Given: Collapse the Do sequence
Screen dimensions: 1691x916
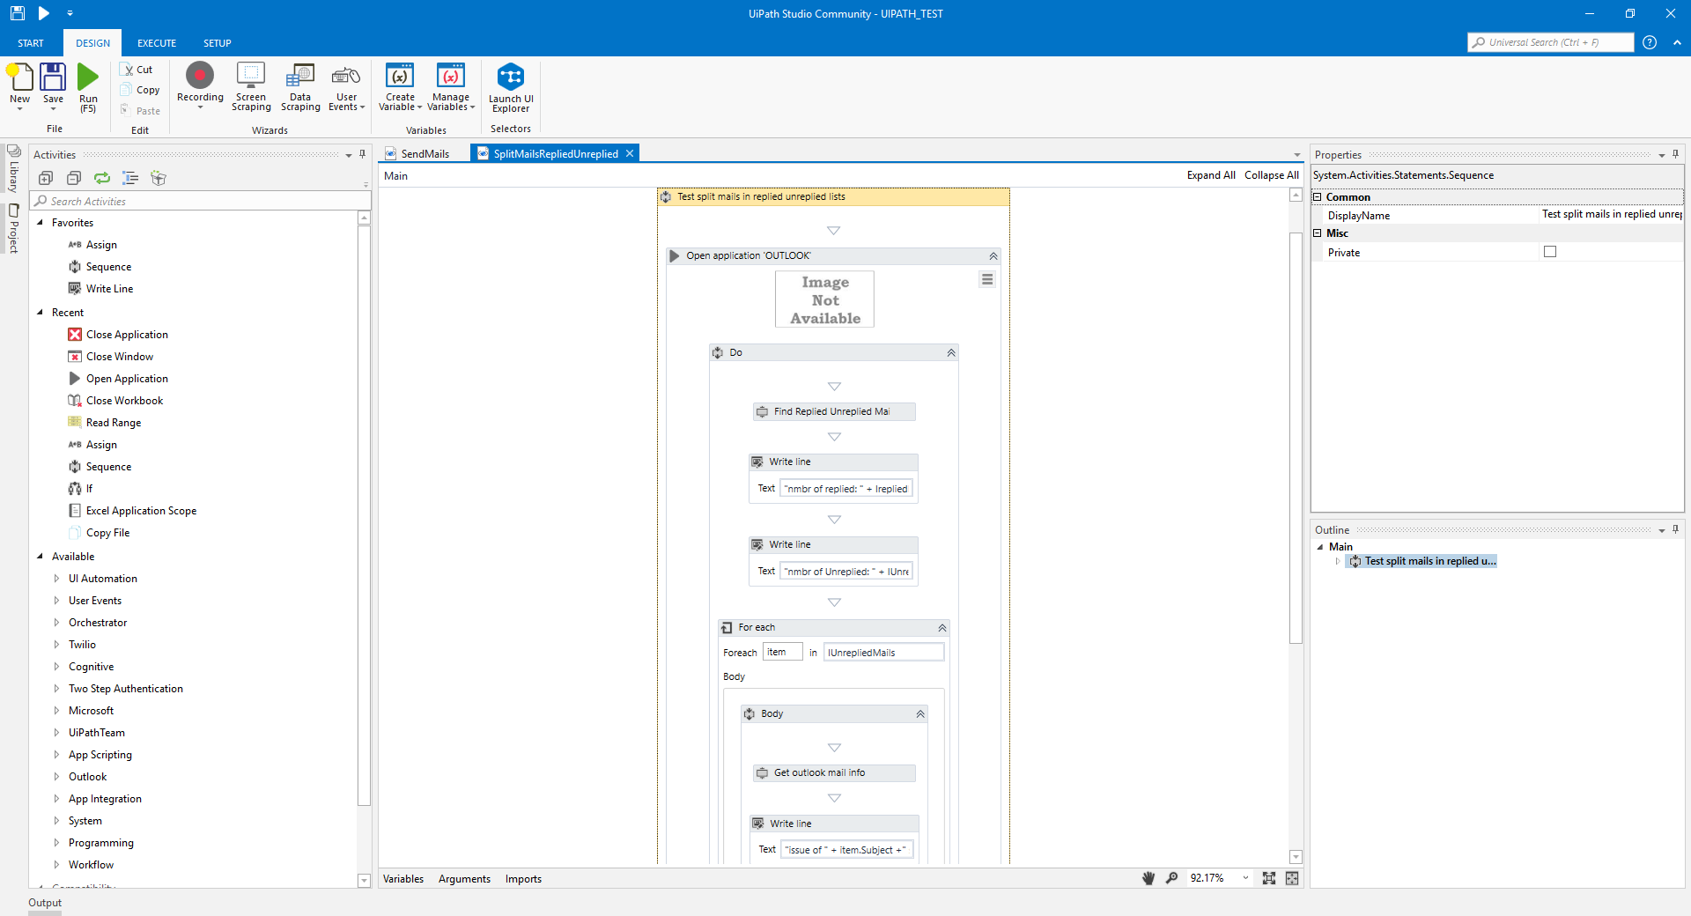Looking at the screenshot, I should coord(951,353).
